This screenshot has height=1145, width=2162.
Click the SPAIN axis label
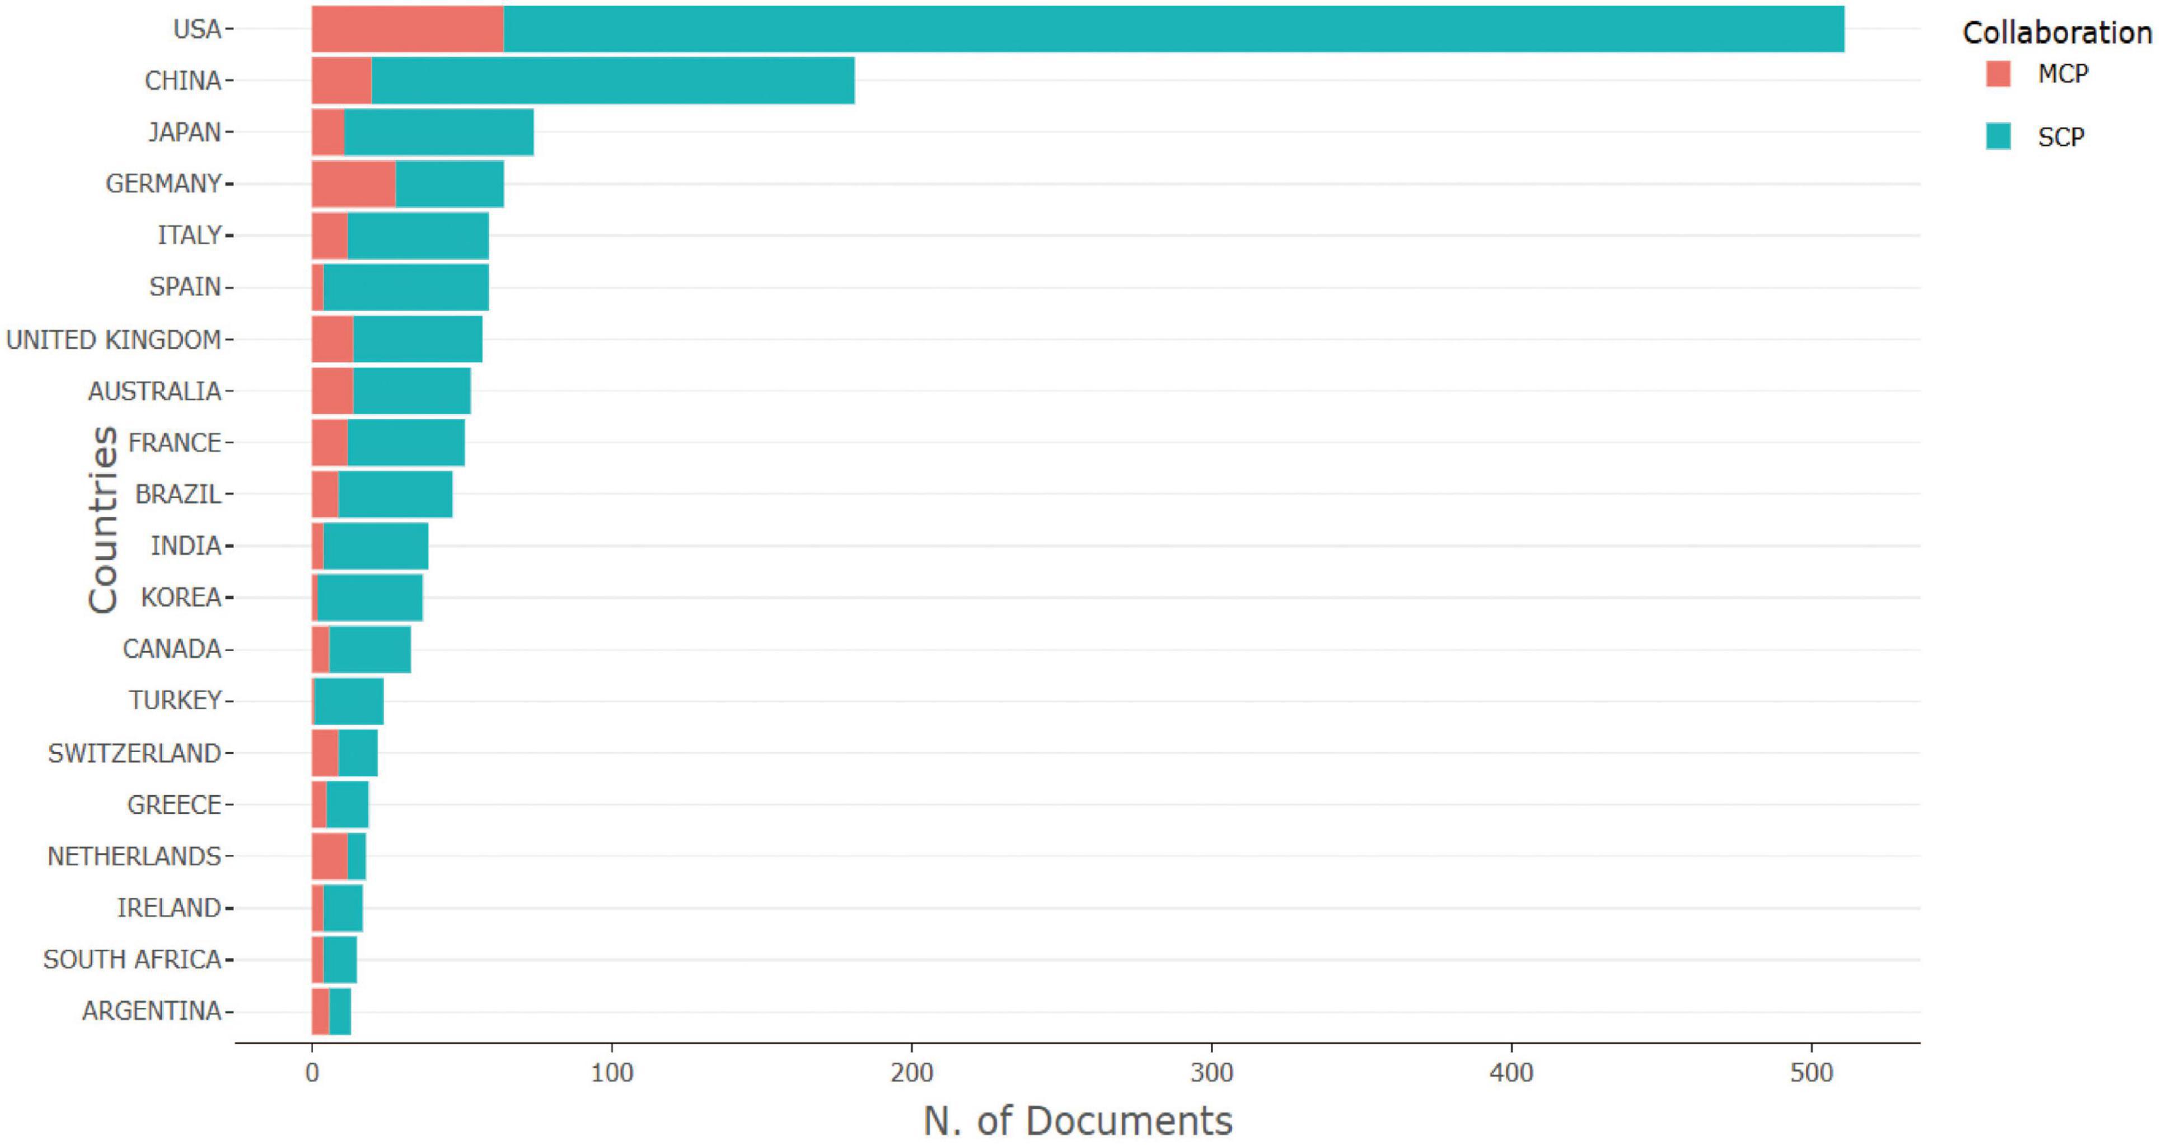coord(185,287)
